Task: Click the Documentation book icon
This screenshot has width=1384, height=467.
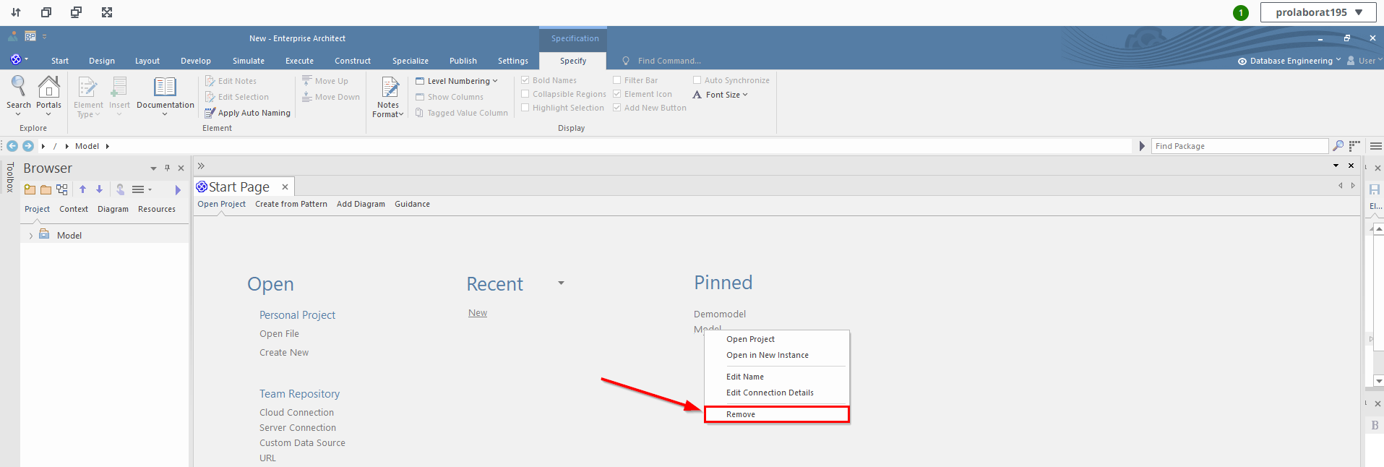Action: pos(165,87)
